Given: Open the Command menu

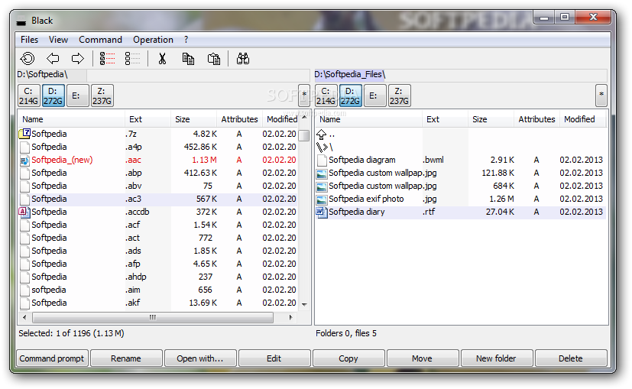Looking at the screenshot, I should click(100, 40).
